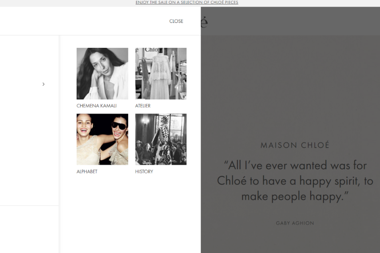Click the GABY AGHION attribution text
380x253 pixels.
click(x=295, y=223)
